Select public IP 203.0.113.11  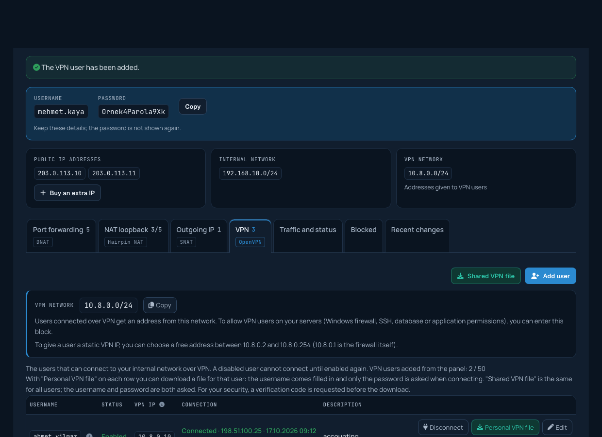[114, 173]
